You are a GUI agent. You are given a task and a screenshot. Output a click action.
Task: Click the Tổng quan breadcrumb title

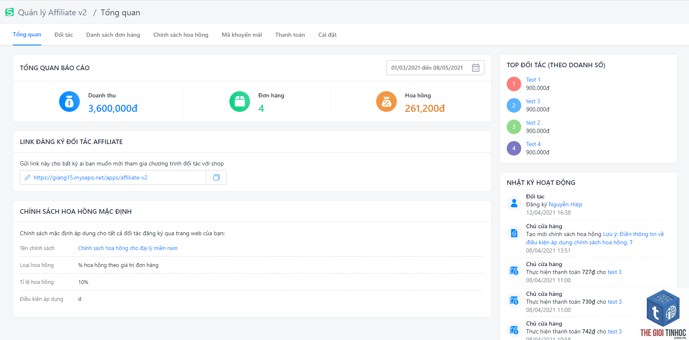coord(120,12)
